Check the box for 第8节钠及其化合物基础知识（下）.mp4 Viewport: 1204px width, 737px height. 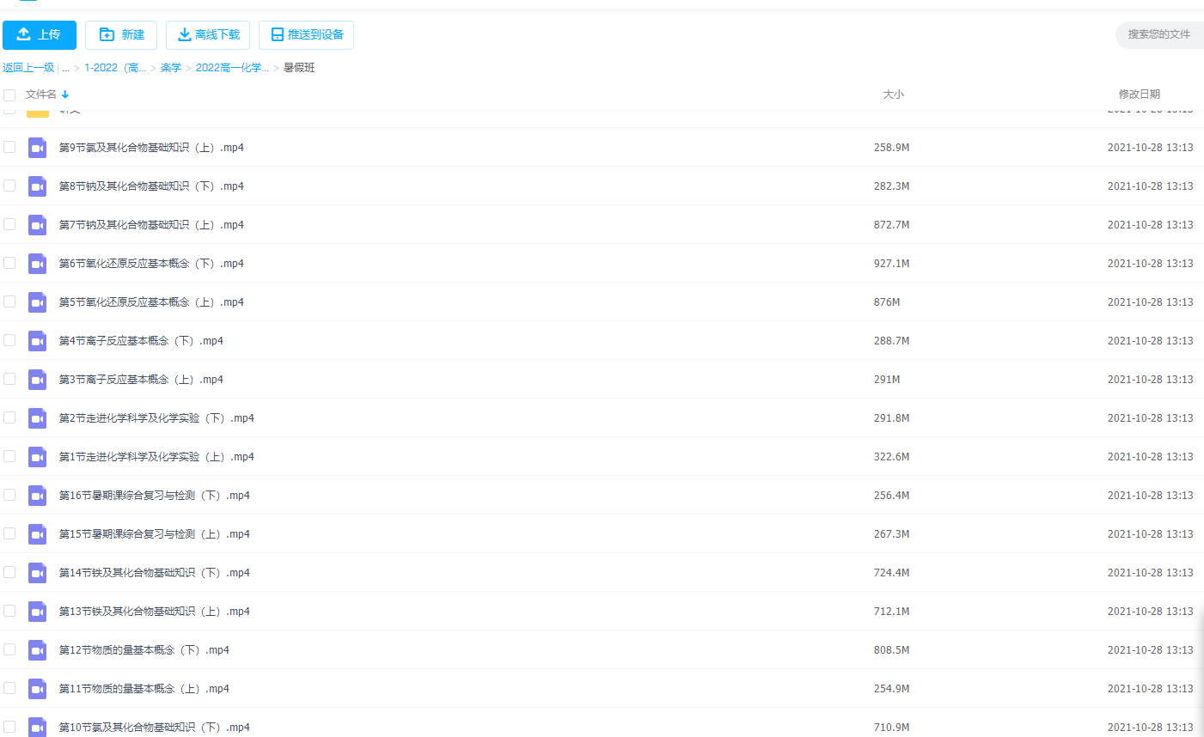(9, 186)
